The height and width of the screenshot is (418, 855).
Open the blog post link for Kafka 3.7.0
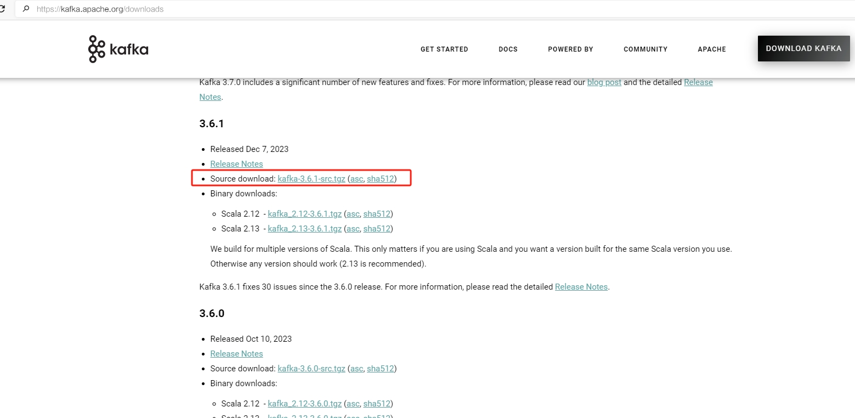[x=604, y=82]
